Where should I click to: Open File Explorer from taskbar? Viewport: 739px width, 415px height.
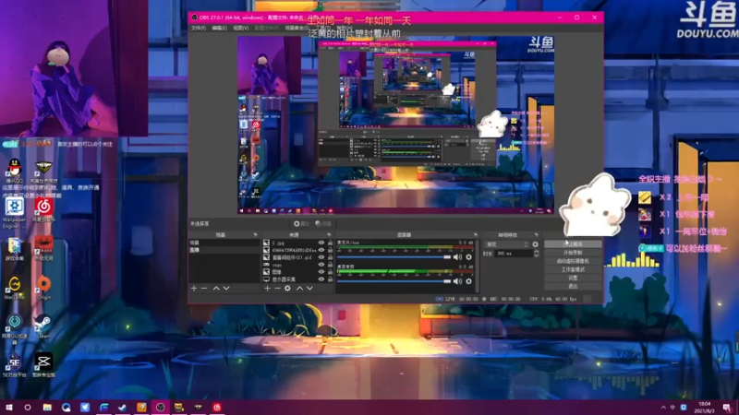[x=47, y=408]
